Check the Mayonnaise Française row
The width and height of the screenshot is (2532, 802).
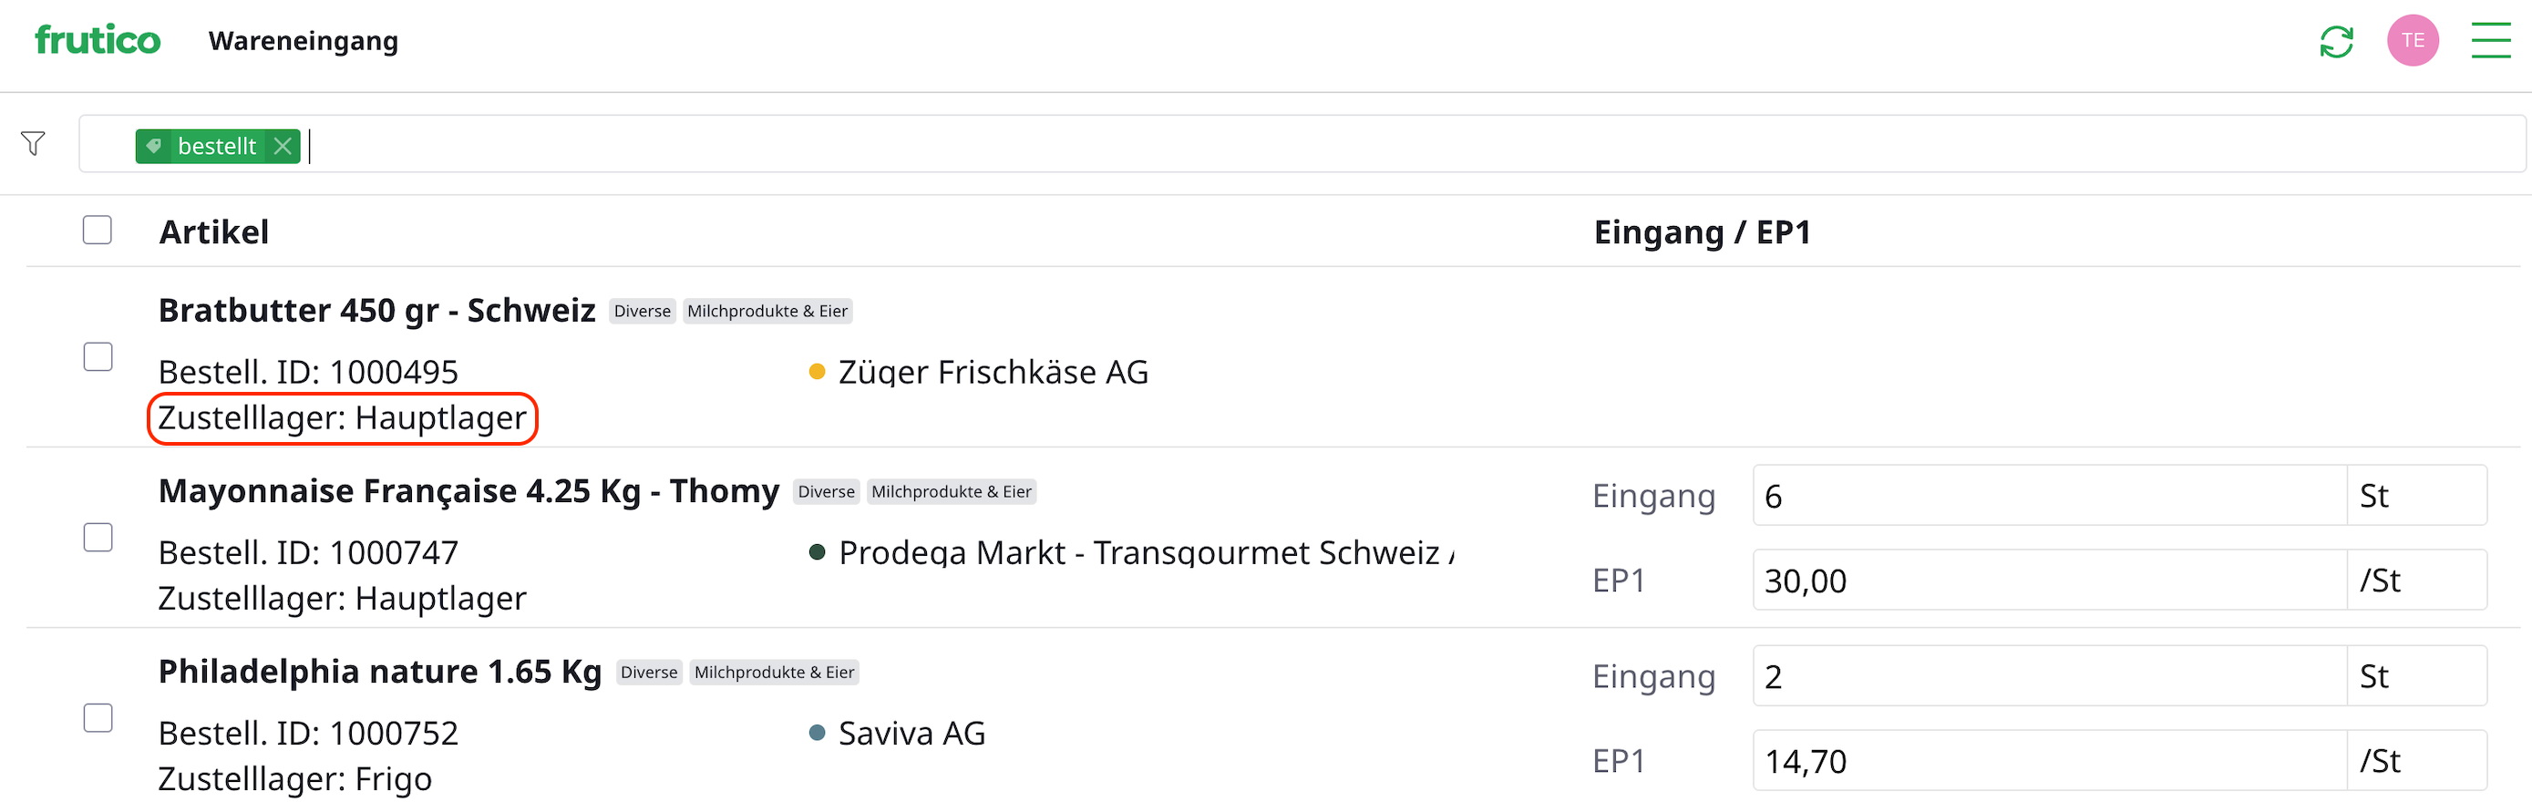point(98,538)
